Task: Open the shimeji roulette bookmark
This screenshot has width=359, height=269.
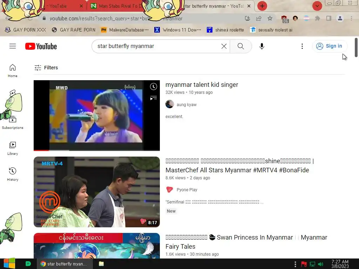Action: pyautogui.click(x=225, y=30)
